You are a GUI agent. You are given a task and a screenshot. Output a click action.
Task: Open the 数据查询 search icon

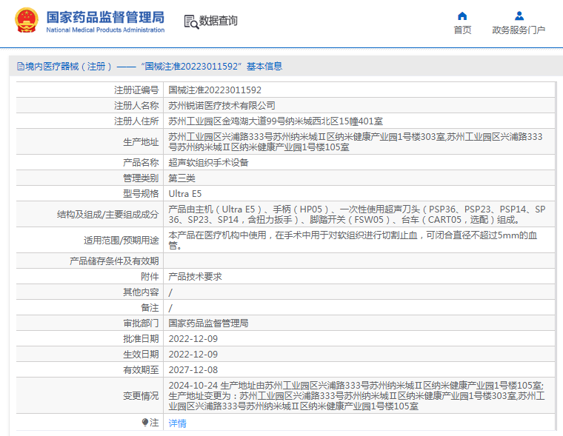(191, 21)
